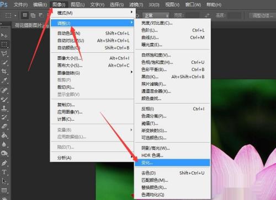Open the highlighted 调整(J) submenu
The width and height of the screenshot is (276, 200).
[92, 23]
